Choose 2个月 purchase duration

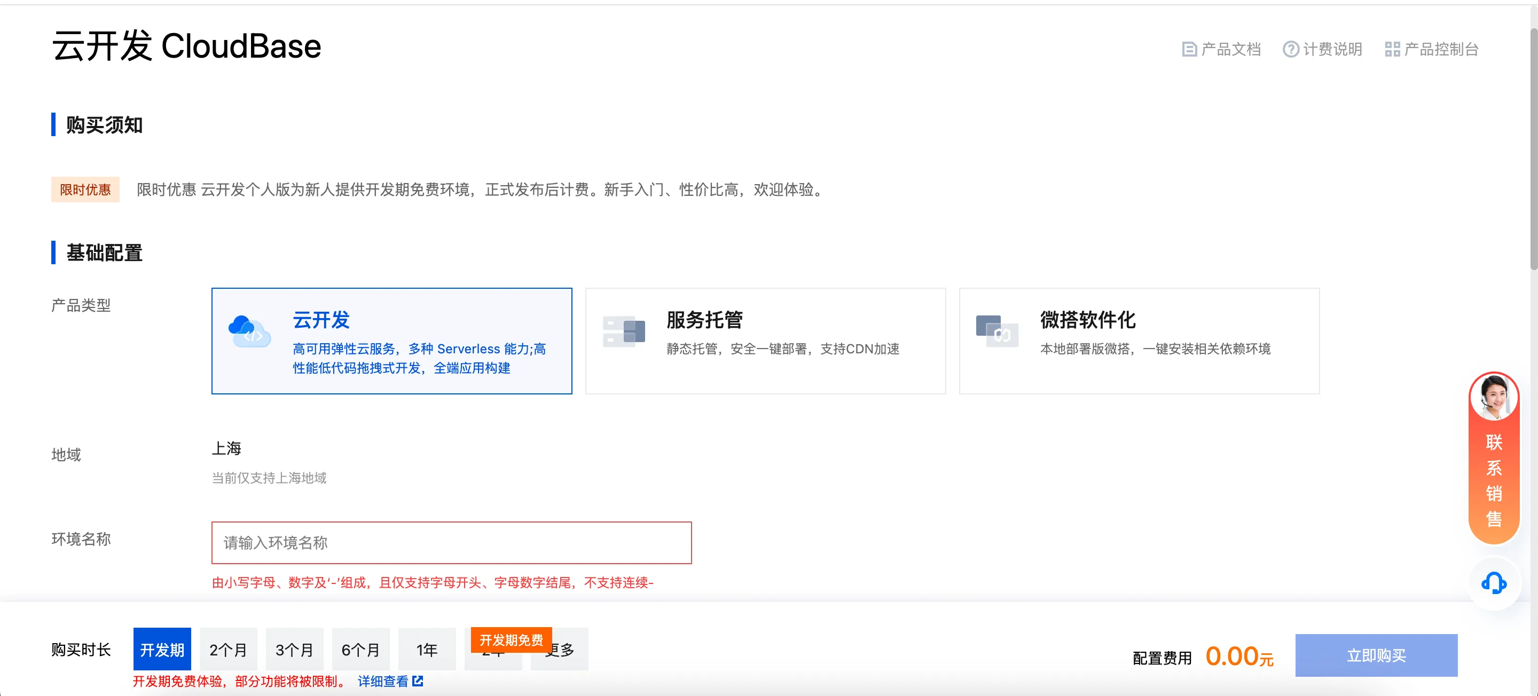228,649
